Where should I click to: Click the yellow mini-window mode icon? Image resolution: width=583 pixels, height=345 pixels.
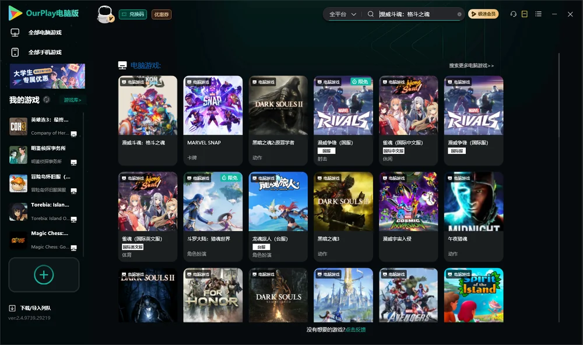(x=524, y=14)
